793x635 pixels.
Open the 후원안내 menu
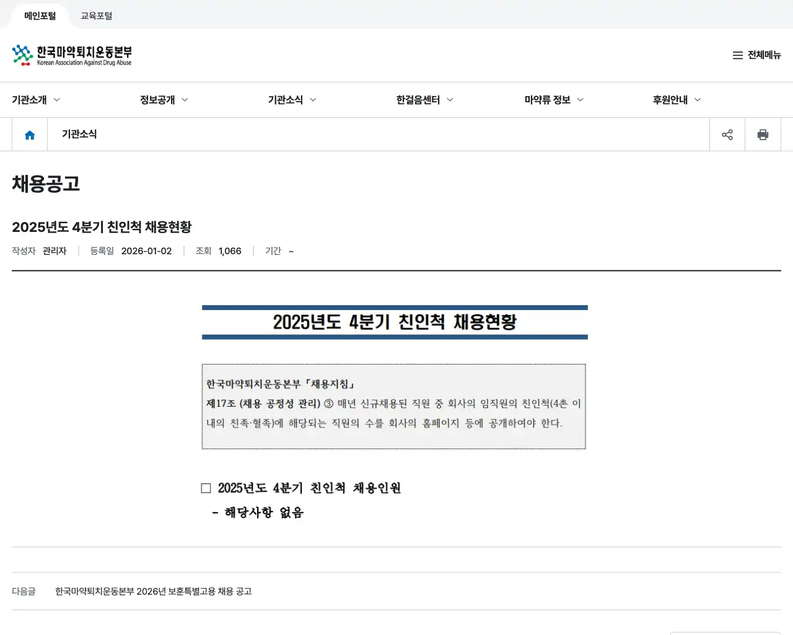point(671,99)
